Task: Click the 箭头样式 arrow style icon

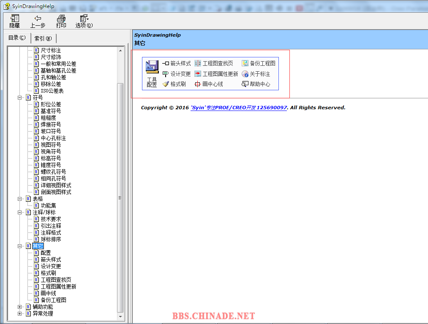Action: coord(166,63)
